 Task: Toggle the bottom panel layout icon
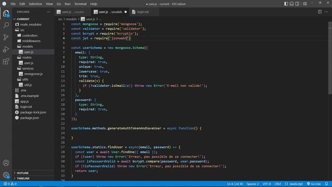tap(292, 4)
